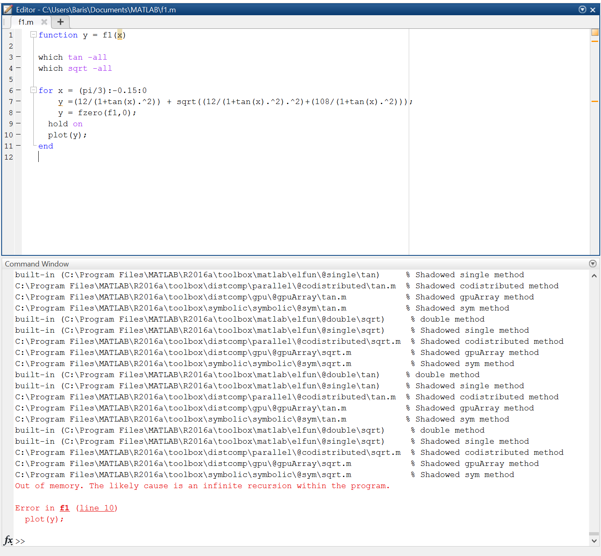This screenshot has height=556, width=601.
Task: Add a new editor tab with plus
Action: (x=61, y=22)
